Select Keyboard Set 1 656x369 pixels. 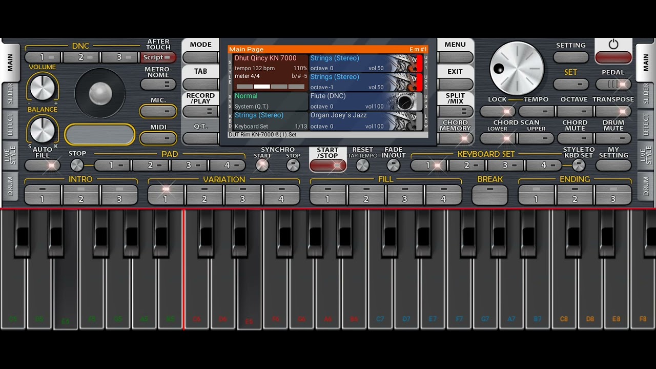(428, 165)
